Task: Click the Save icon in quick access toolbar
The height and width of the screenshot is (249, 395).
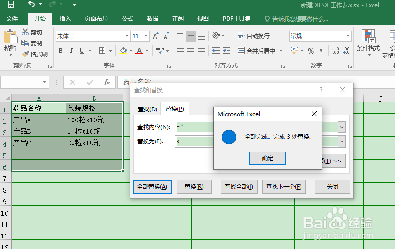Action: pos(11,4)
